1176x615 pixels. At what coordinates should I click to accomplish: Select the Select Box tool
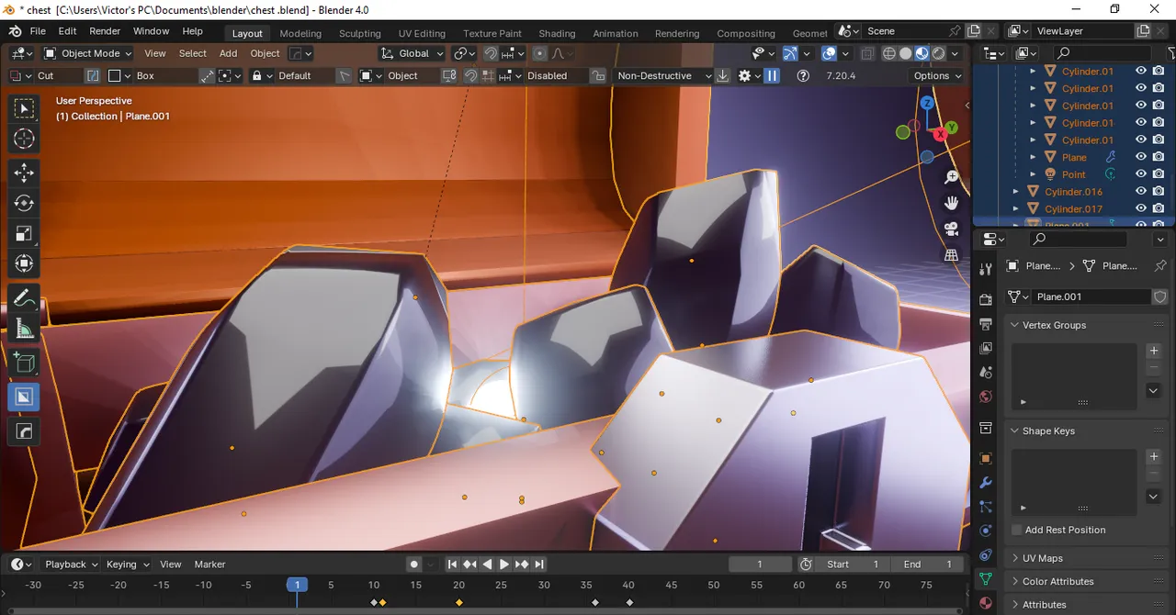pos(24,109)
